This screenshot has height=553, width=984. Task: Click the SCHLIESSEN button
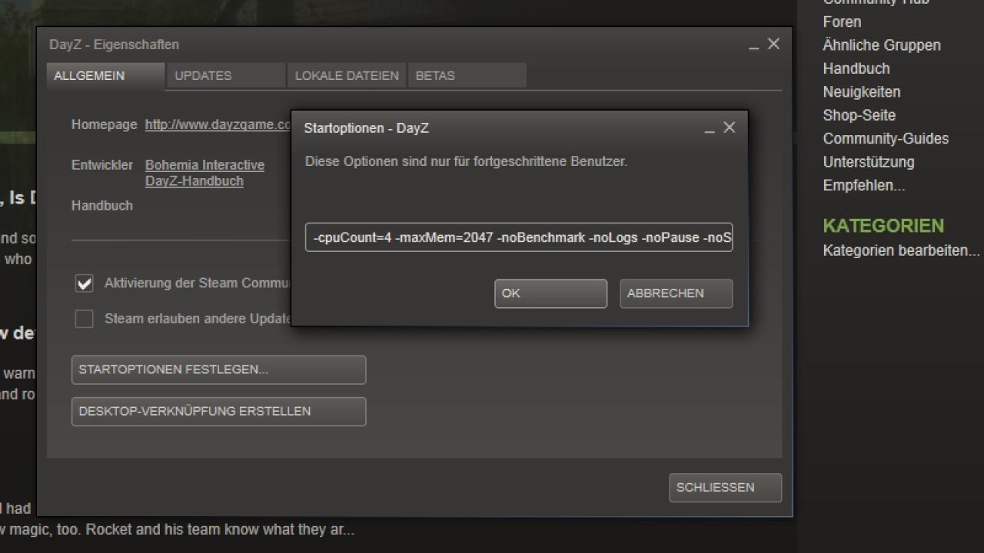tap(725, 488)
